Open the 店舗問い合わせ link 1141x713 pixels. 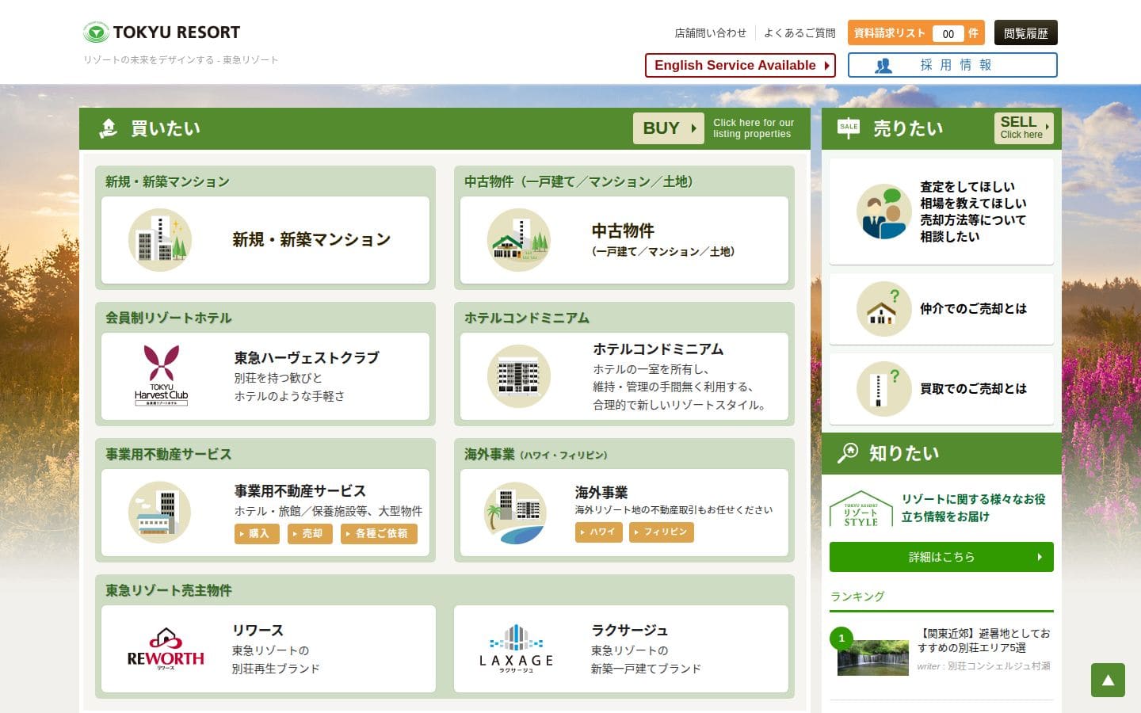tap(710, 33)
